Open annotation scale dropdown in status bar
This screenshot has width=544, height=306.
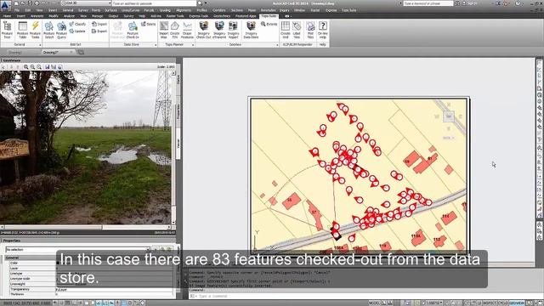[x=433, y=303]
